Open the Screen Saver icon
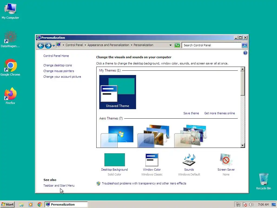 click(226, 160)
